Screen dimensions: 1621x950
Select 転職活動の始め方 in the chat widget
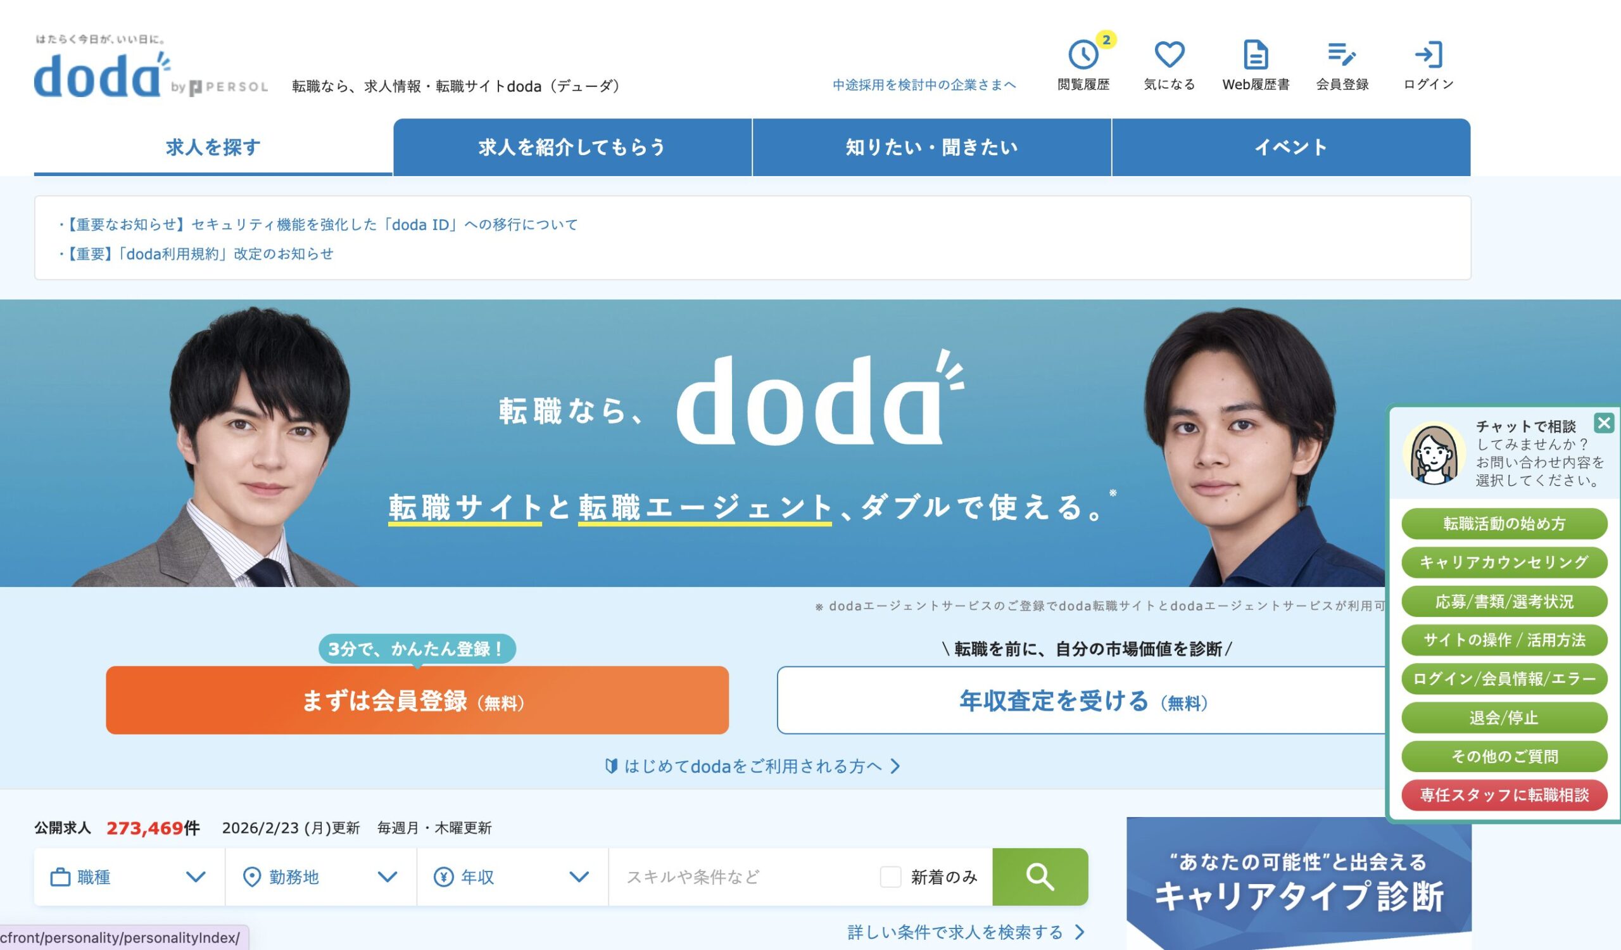coord(1504,524)
